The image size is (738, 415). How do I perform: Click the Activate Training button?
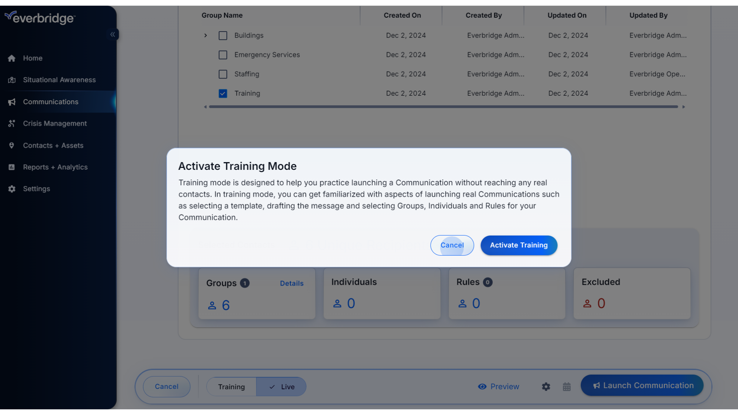[x=519, y=245]
